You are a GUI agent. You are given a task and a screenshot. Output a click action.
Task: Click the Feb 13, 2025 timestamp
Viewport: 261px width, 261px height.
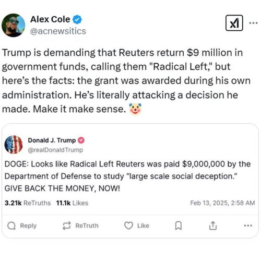(x=222, y=203)
